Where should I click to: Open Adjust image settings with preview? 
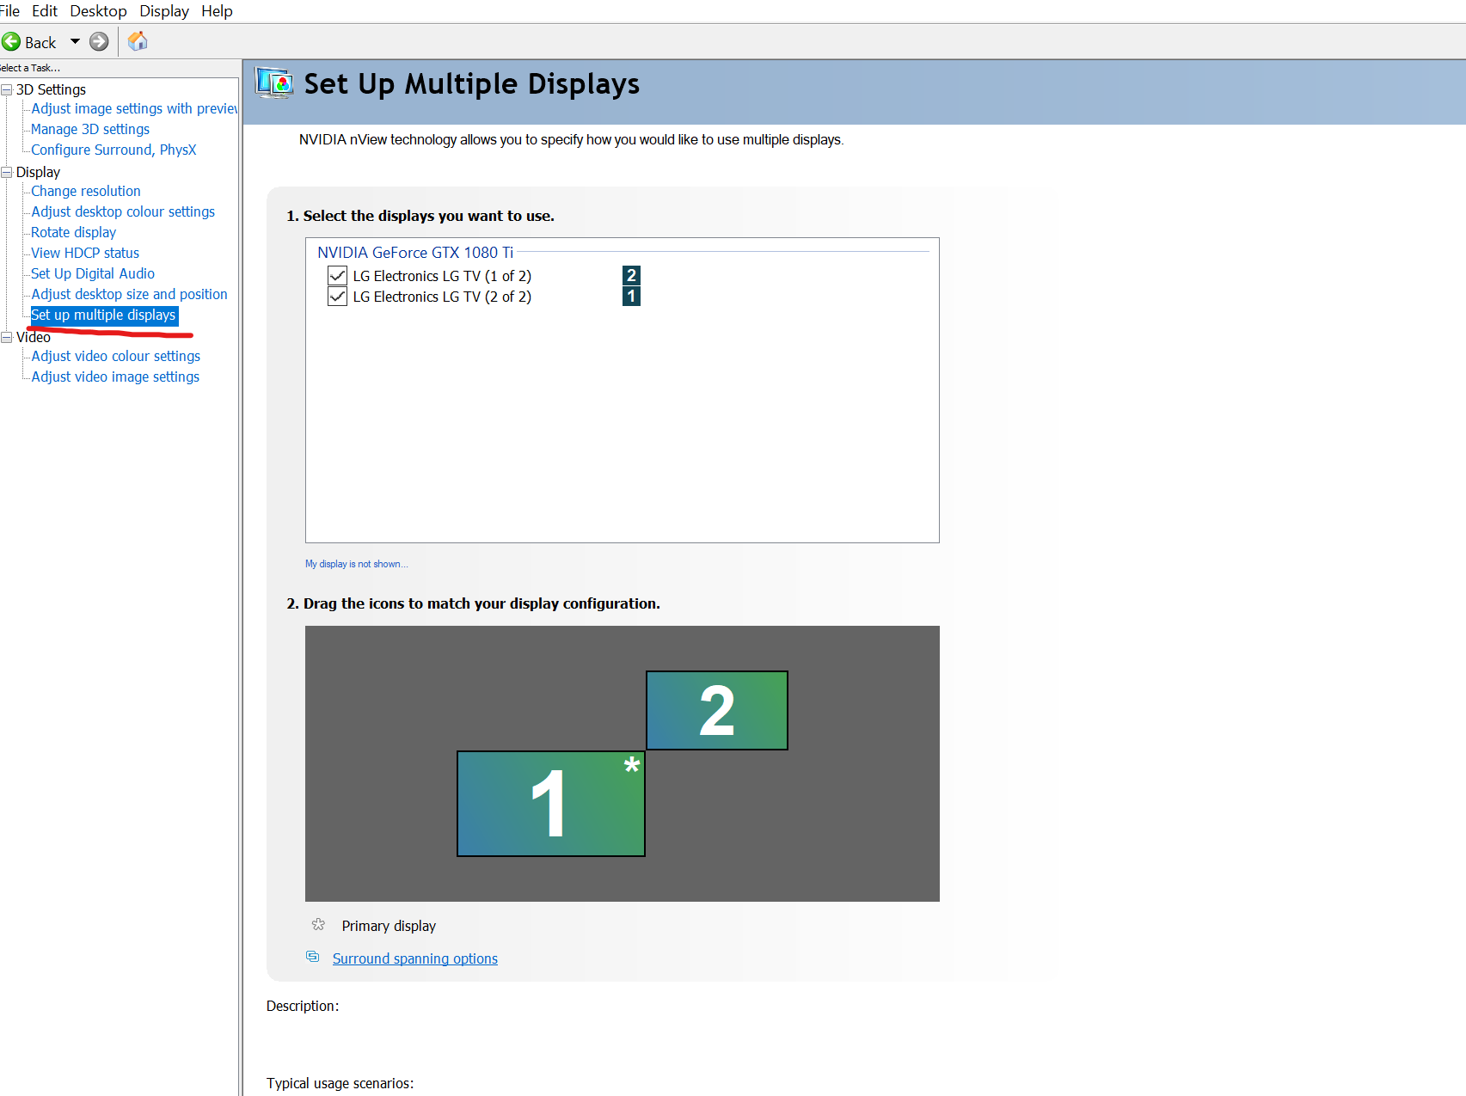tap(134, 108)
